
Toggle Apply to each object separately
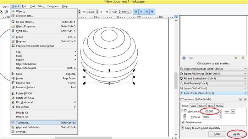point(182,128)
